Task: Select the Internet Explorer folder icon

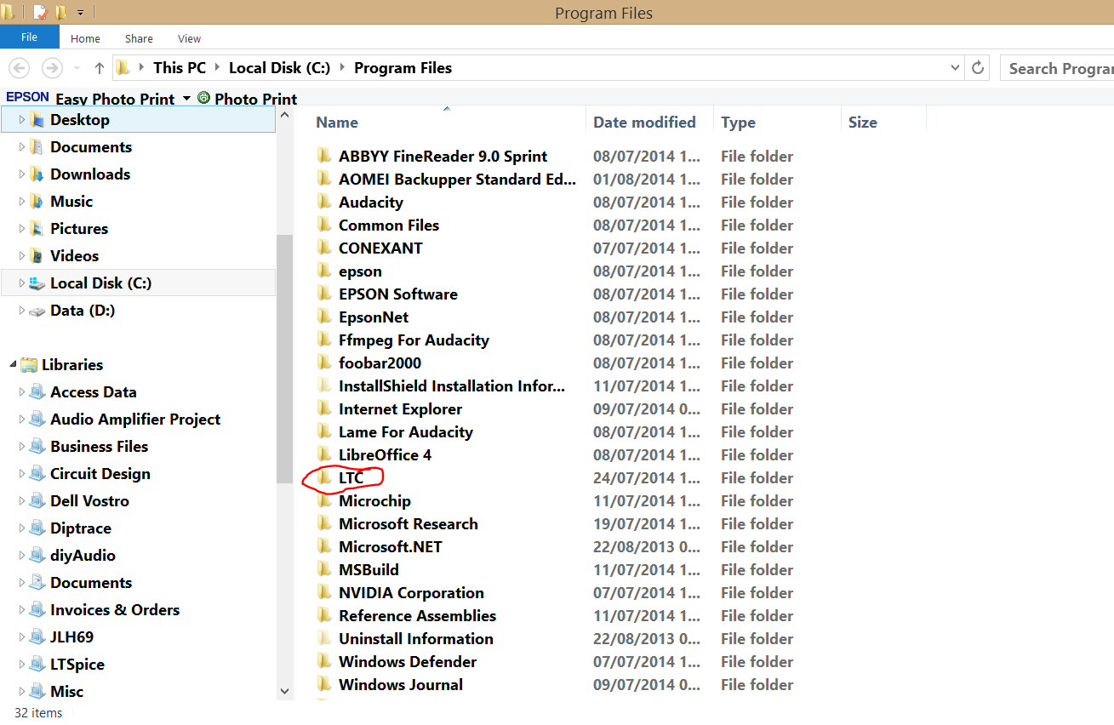Action: coord(323,408)
